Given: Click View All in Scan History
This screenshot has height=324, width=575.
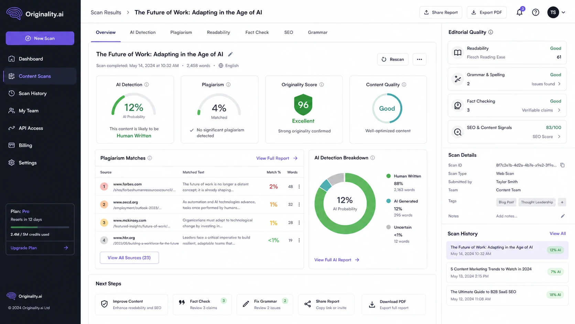Looking at the screenshot, I should (557, 233).
